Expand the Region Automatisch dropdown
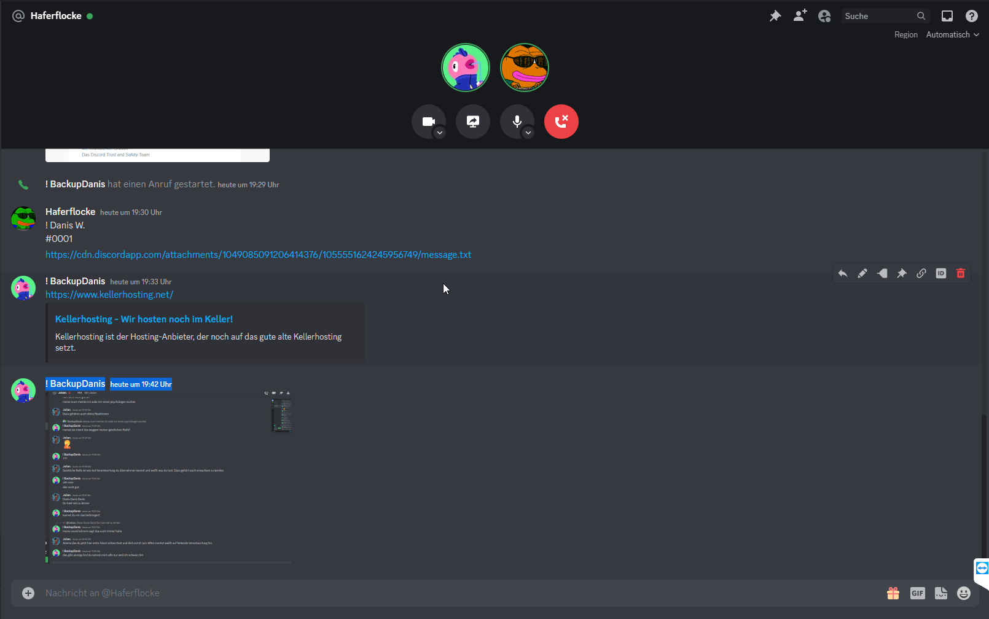Screen dimensions: 989x619 pos(952,35)
